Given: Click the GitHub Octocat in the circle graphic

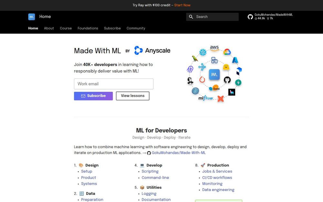Looking at the screenshot, I should [x=227, y=80].
